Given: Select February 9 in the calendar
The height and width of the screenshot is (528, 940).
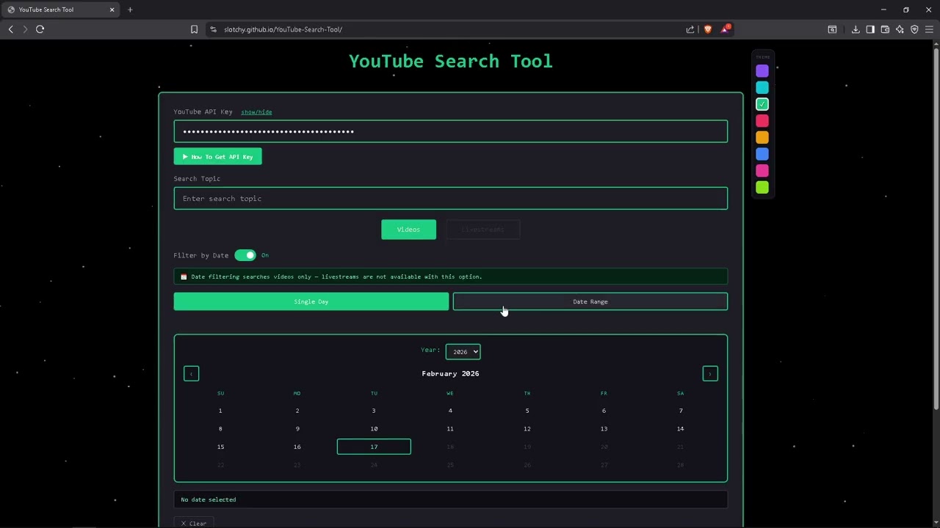Looking at the screenshot, I should (297, 429).
